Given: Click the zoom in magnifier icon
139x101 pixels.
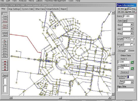Looking at the screenshot, I should coord(5,41).
